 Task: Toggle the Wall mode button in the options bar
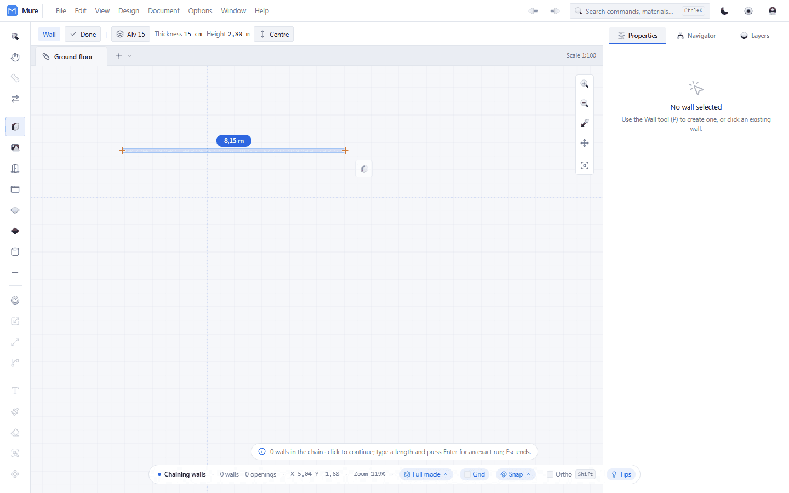click(x=49, y=34)
